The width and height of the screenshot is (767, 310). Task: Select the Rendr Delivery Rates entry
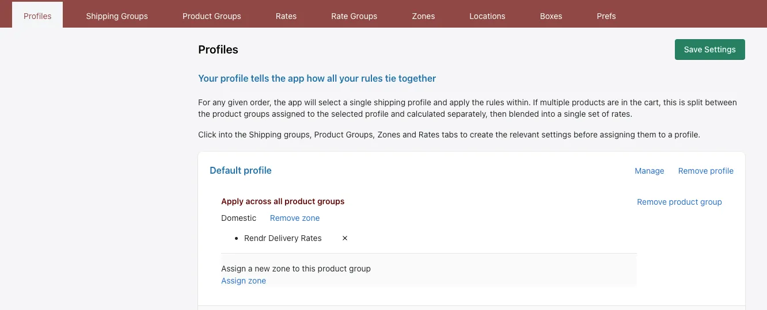(283, 238)
